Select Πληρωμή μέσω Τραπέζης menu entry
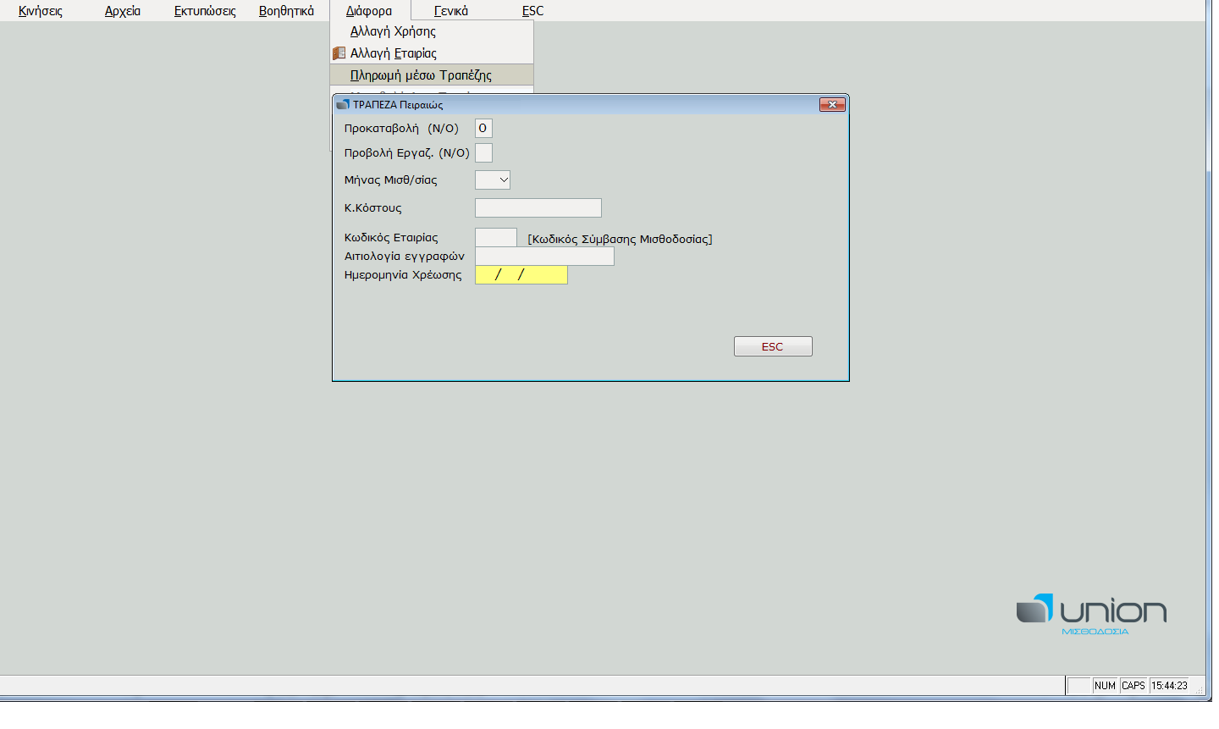Screen dimensions: 1219x729 (421, 75)
